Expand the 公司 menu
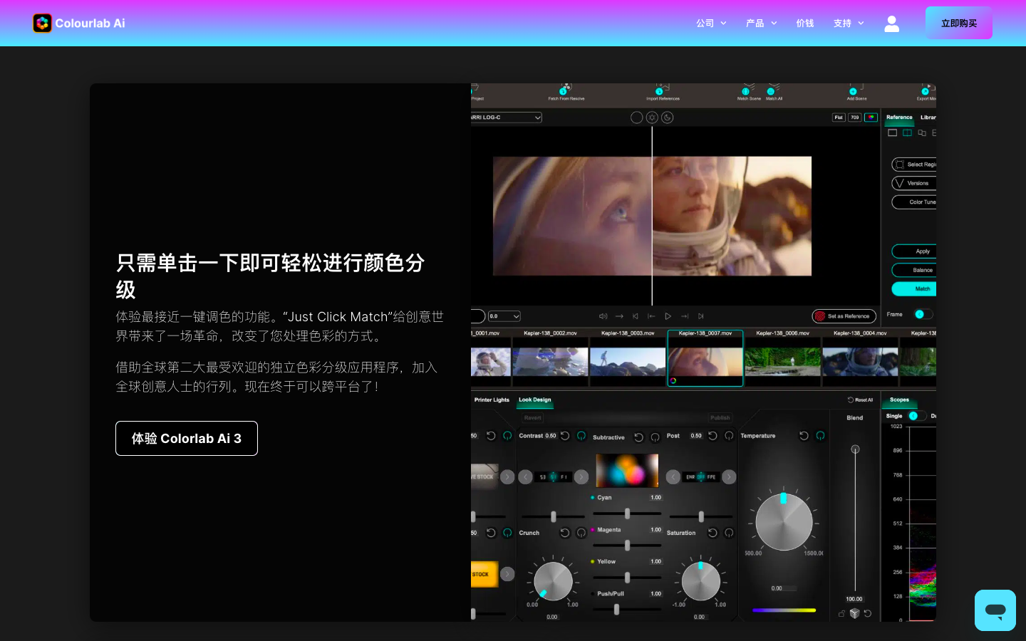This screenshot has height=641, width=1026. tap(711, 24)
